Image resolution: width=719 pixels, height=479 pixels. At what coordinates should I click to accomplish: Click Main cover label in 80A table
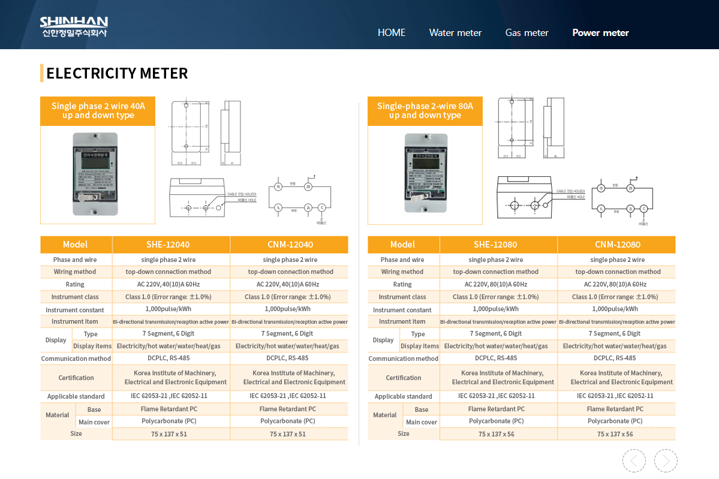coord(422,422)
